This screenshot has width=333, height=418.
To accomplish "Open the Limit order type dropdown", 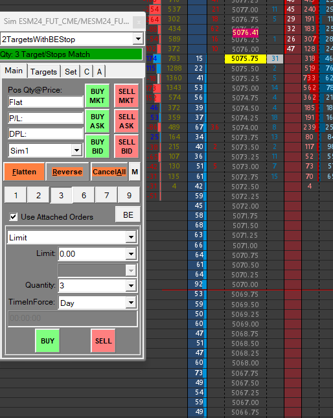I will click(131, 237).
